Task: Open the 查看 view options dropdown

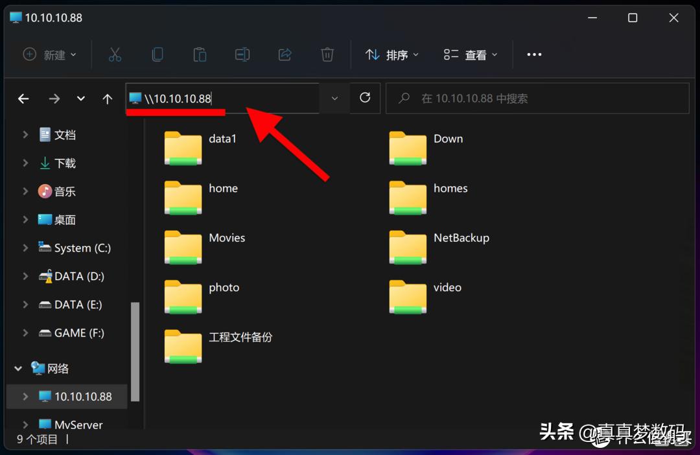Action: (x=470, y=54)
